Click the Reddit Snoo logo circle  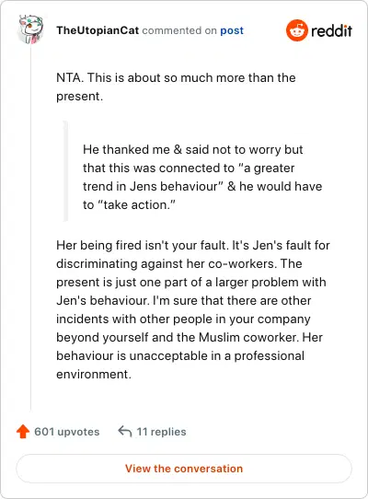coord(297,30)
